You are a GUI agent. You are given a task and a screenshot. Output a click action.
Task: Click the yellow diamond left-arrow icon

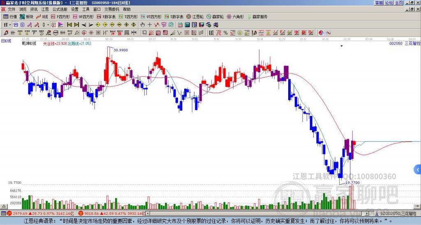[x=98, y=25]
